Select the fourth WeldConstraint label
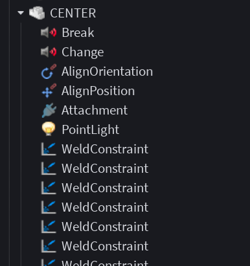The width and height of the screenshot is (250, 266). pos(105,207)
